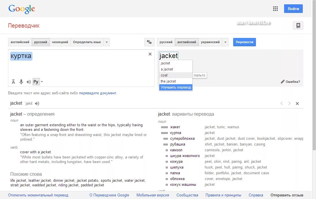The height and width of the screenshot is (199, 316).
Task: Select target language украинский
Action: [x=210, y=42]
